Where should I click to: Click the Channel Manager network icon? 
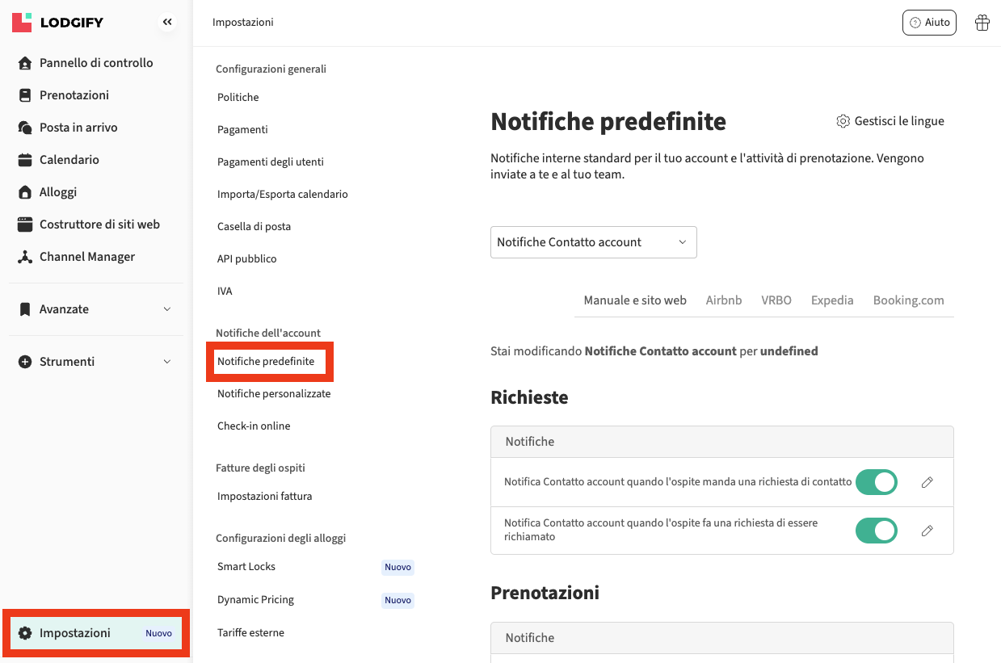coord(25,257)
